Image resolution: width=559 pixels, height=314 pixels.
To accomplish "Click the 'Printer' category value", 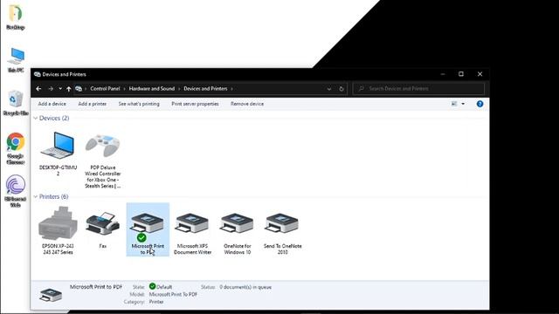I will click(x=156, y=302).
